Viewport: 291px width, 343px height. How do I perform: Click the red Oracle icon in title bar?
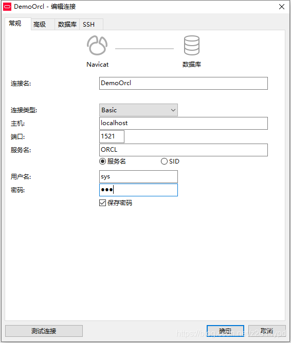7,7
